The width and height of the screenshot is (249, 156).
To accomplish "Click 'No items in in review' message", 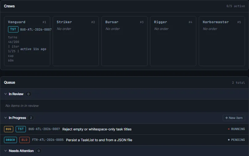I will tap(22, 106).
